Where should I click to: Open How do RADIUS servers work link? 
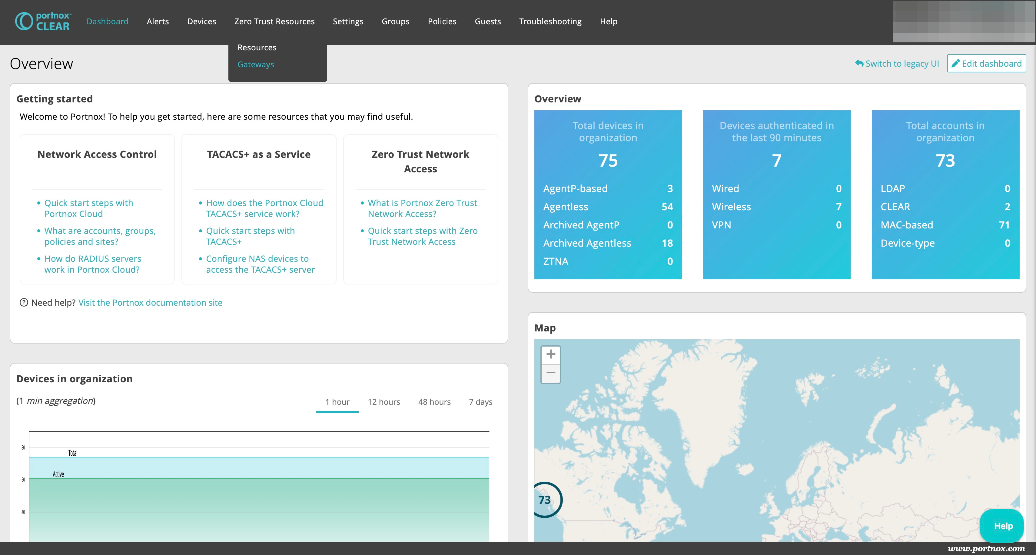coord(93,264)
